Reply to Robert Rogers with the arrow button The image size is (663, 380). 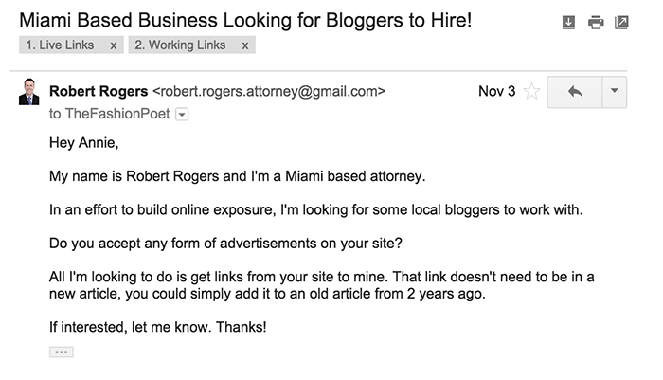point(575,92)
